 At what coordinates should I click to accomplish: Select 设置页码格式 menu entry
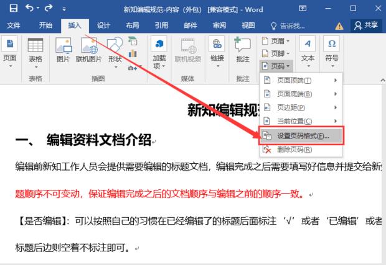[302, 135]
